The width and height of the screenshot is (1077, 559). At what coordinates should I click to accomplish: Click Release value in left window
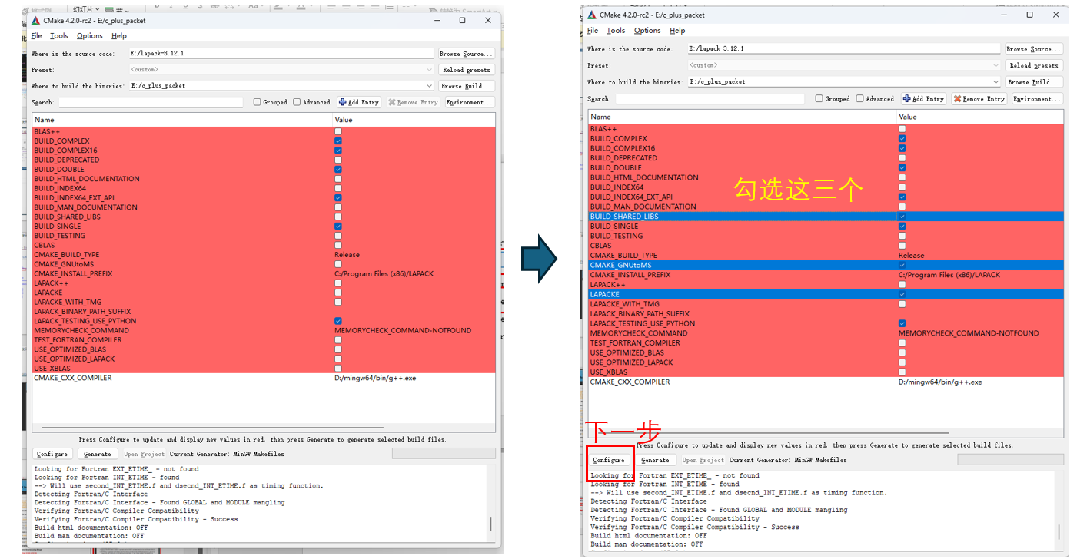pos(347,255)
